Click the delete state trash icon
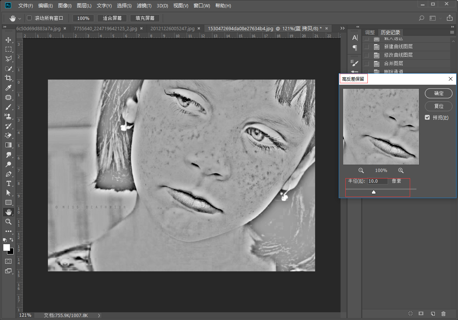Screen dimensions: 458x320 pyautogui.click(x=443, y=313)
